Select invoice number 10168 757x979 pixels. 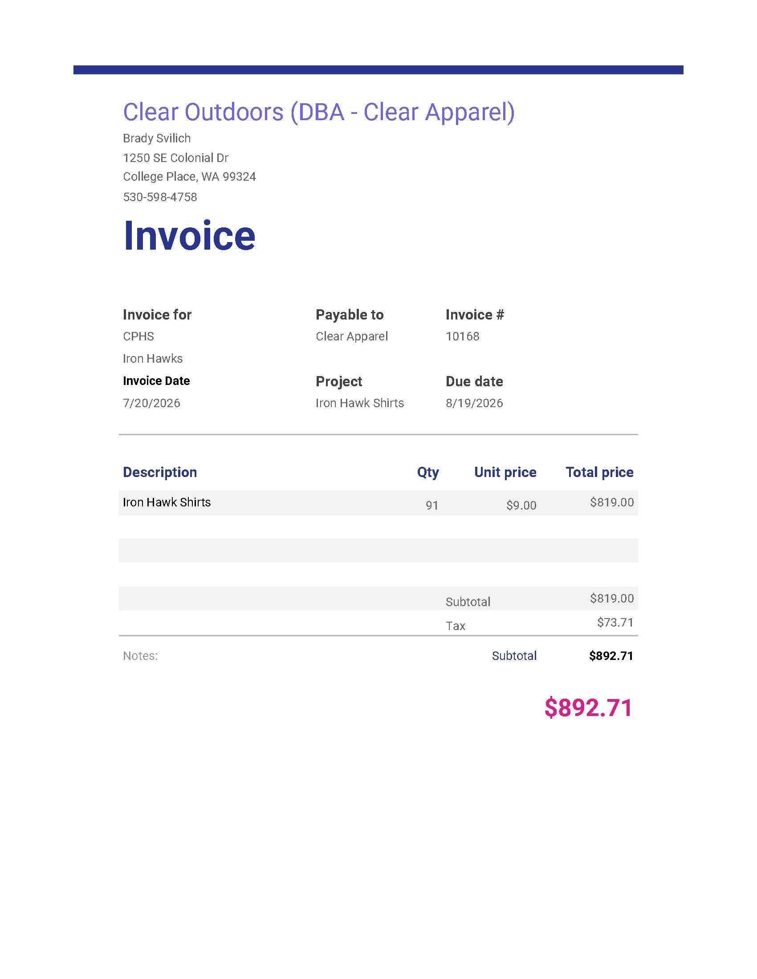point(463,336)
